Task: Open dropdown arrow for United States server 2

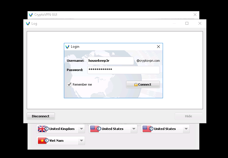Action: [186, 129]
